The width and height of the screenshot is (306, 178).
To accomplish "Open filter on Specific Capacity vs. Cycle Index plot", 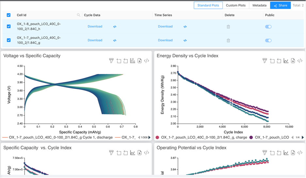I will pos(111,153).
